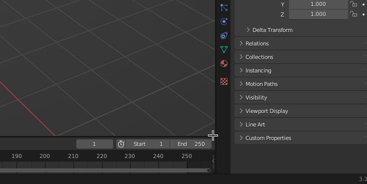Expand the Motion Paths panel

301,84
